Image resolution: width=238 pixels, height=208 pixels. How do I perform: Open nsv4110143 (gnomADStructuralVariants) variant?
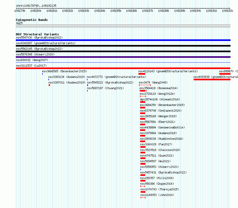[x=168, y=71]
